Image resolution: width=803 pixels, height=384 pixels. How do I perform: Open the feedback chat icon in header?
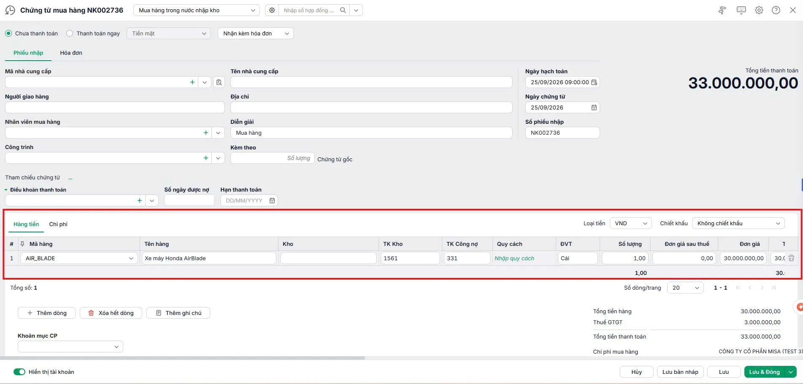click(x=741, y=10)
